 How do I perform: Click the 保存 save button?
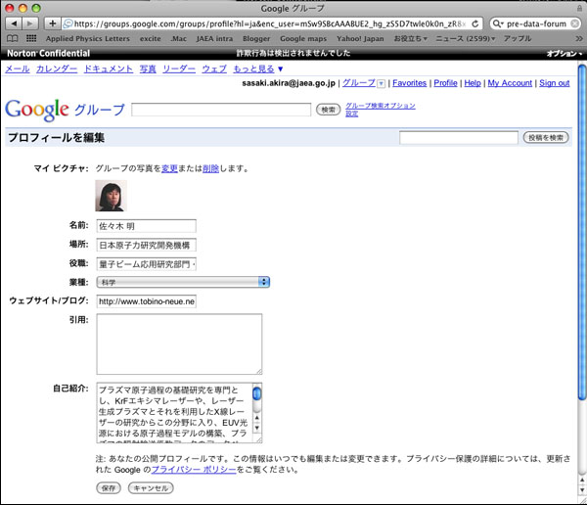tap(109, 488)
